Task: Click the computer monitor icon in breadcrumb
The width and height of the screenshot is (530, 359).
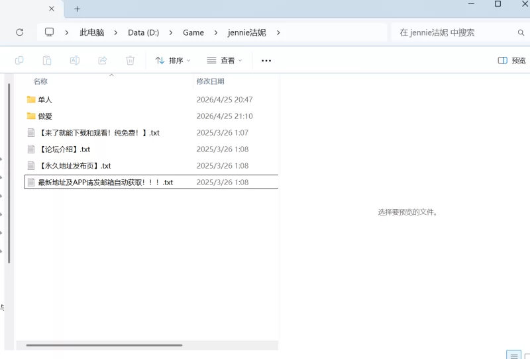Action: pos(49,32)
